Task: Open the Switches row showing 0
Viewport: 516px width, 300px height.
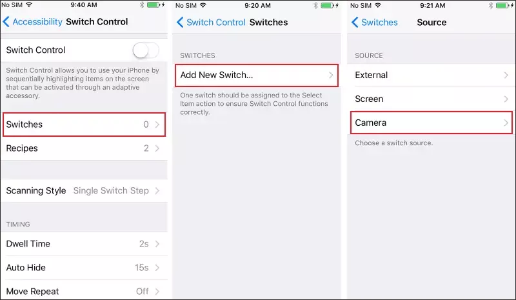Action: tap(84, 125)
